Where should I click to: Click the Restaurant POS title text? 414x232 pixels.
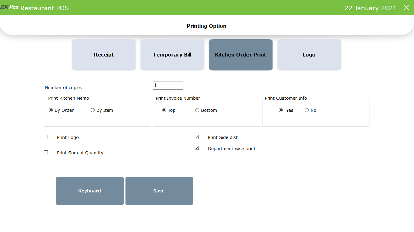click(45, 8)
